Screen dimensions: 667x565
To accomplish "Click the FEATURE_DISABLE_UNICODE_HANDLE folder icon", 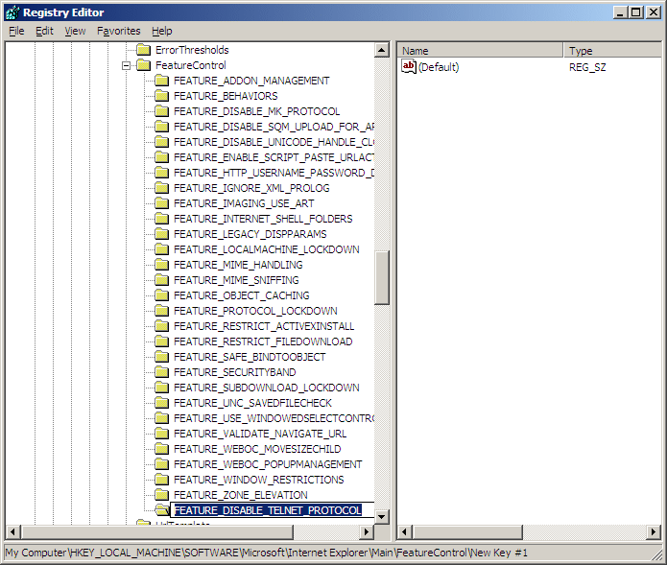I will pyautogui.click(x=161, y=142).
